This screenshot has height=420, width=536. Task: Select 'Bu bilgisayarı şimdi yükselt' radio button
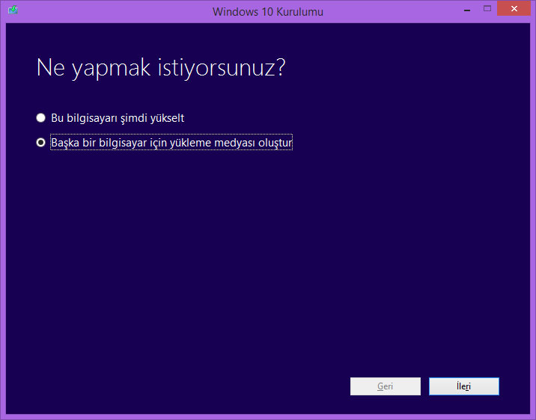(40, 118)
